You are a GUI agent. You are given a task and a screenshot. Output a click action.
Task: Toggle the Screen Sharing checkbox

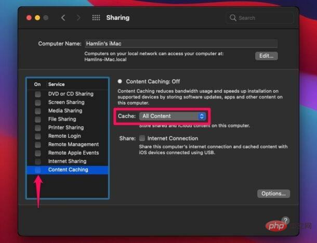[x=38, y=103]
